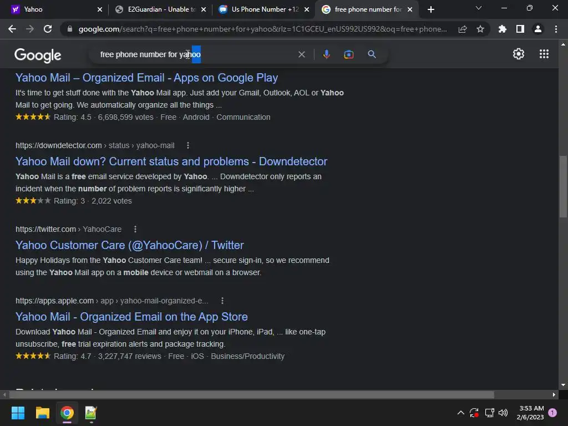Close the E2Guardian tab
Screen dimensions: 568x426
pos(204,9)
